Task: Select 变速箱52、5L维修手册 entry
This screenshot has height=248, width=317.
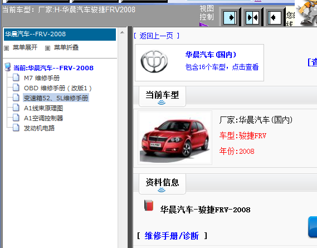Action: point(56,98)
